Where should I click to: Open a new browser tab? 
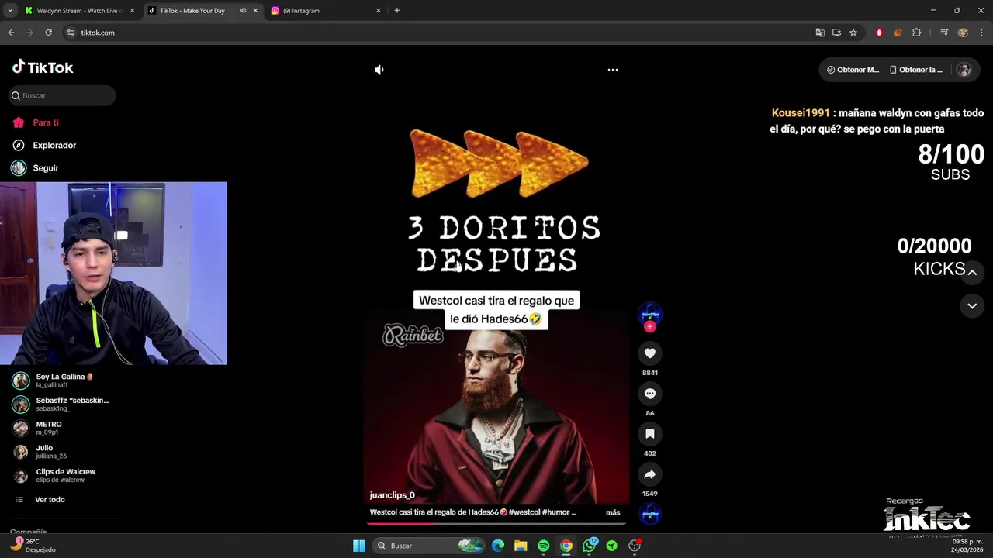397,11
